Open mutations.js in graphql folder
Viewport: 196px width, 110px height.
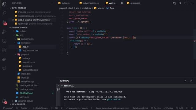(x=28, y=62)
